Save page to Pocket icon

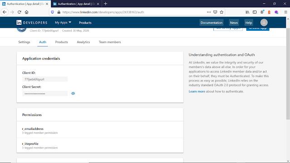tap(215, 12)
